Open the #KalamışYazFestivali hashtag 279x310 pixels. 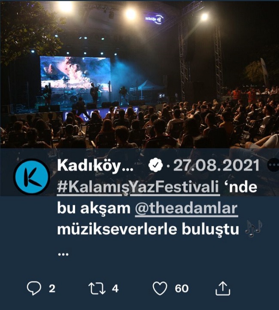[138, 187]
